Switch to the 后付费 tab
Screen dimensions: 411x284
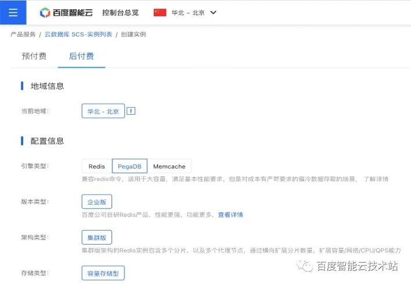pos(81,56)
